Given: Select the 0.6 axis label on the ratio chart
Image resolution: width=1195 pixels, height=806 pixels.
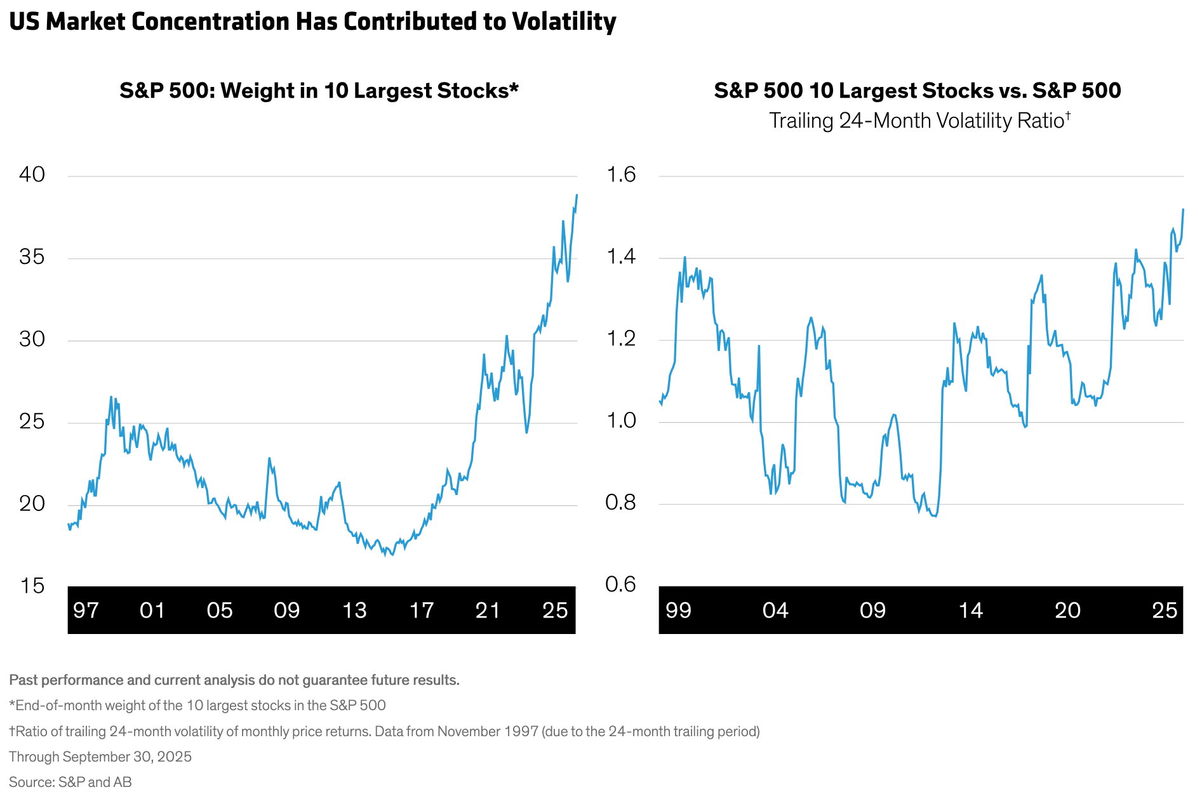Looking at the screenshot, I should click(x=621, y=584).
